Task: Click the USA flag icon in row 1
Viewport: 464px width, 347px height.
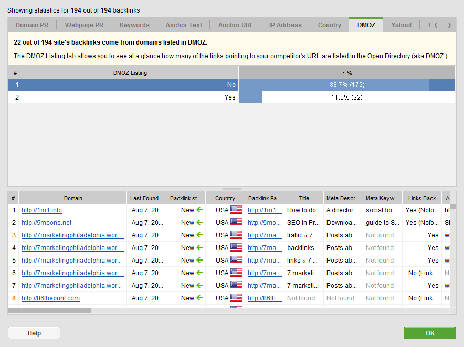Action: [236, 210]
